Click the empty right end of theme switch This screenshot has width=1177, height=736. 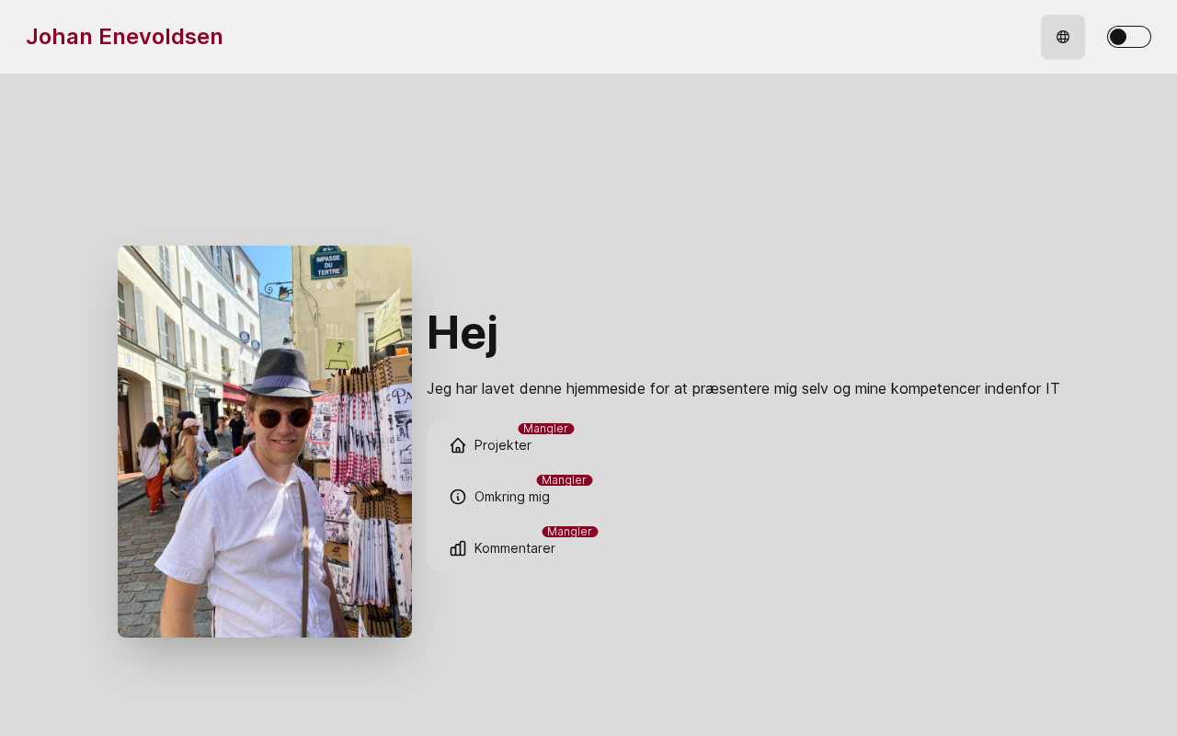coord(1140,37)
